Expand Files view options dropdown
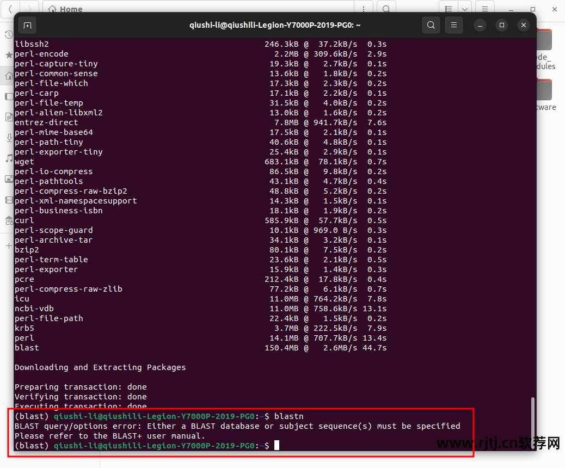 (x=464, y=9)
